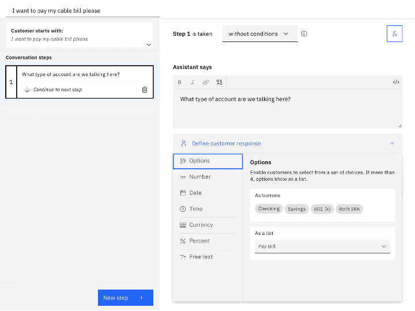Click the down arrow next to Continue to next step
This screenshot has height=311, width=415.
[27, 90]
